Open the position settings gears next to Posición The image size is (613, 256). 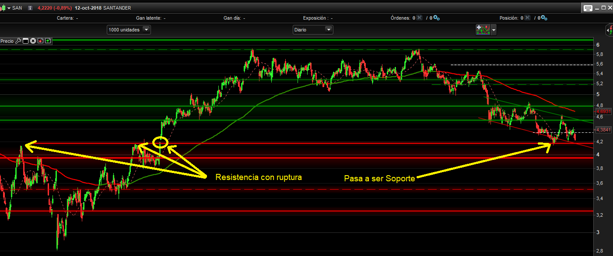544,18
